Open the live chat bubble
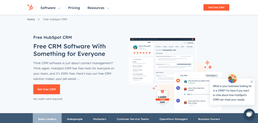This screenshot has width=258, height=123. click(249, 114)
